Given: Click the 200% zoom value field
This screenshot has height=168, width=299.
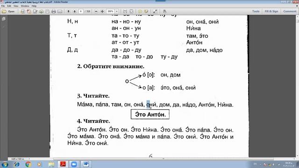Looking at the screenshot, I should click(x=110, y=11).
